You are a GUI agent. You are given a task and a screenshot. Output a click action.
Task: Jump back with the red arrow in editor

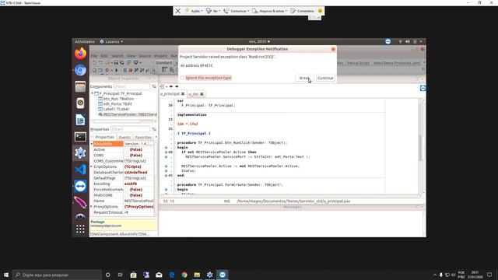171,86
